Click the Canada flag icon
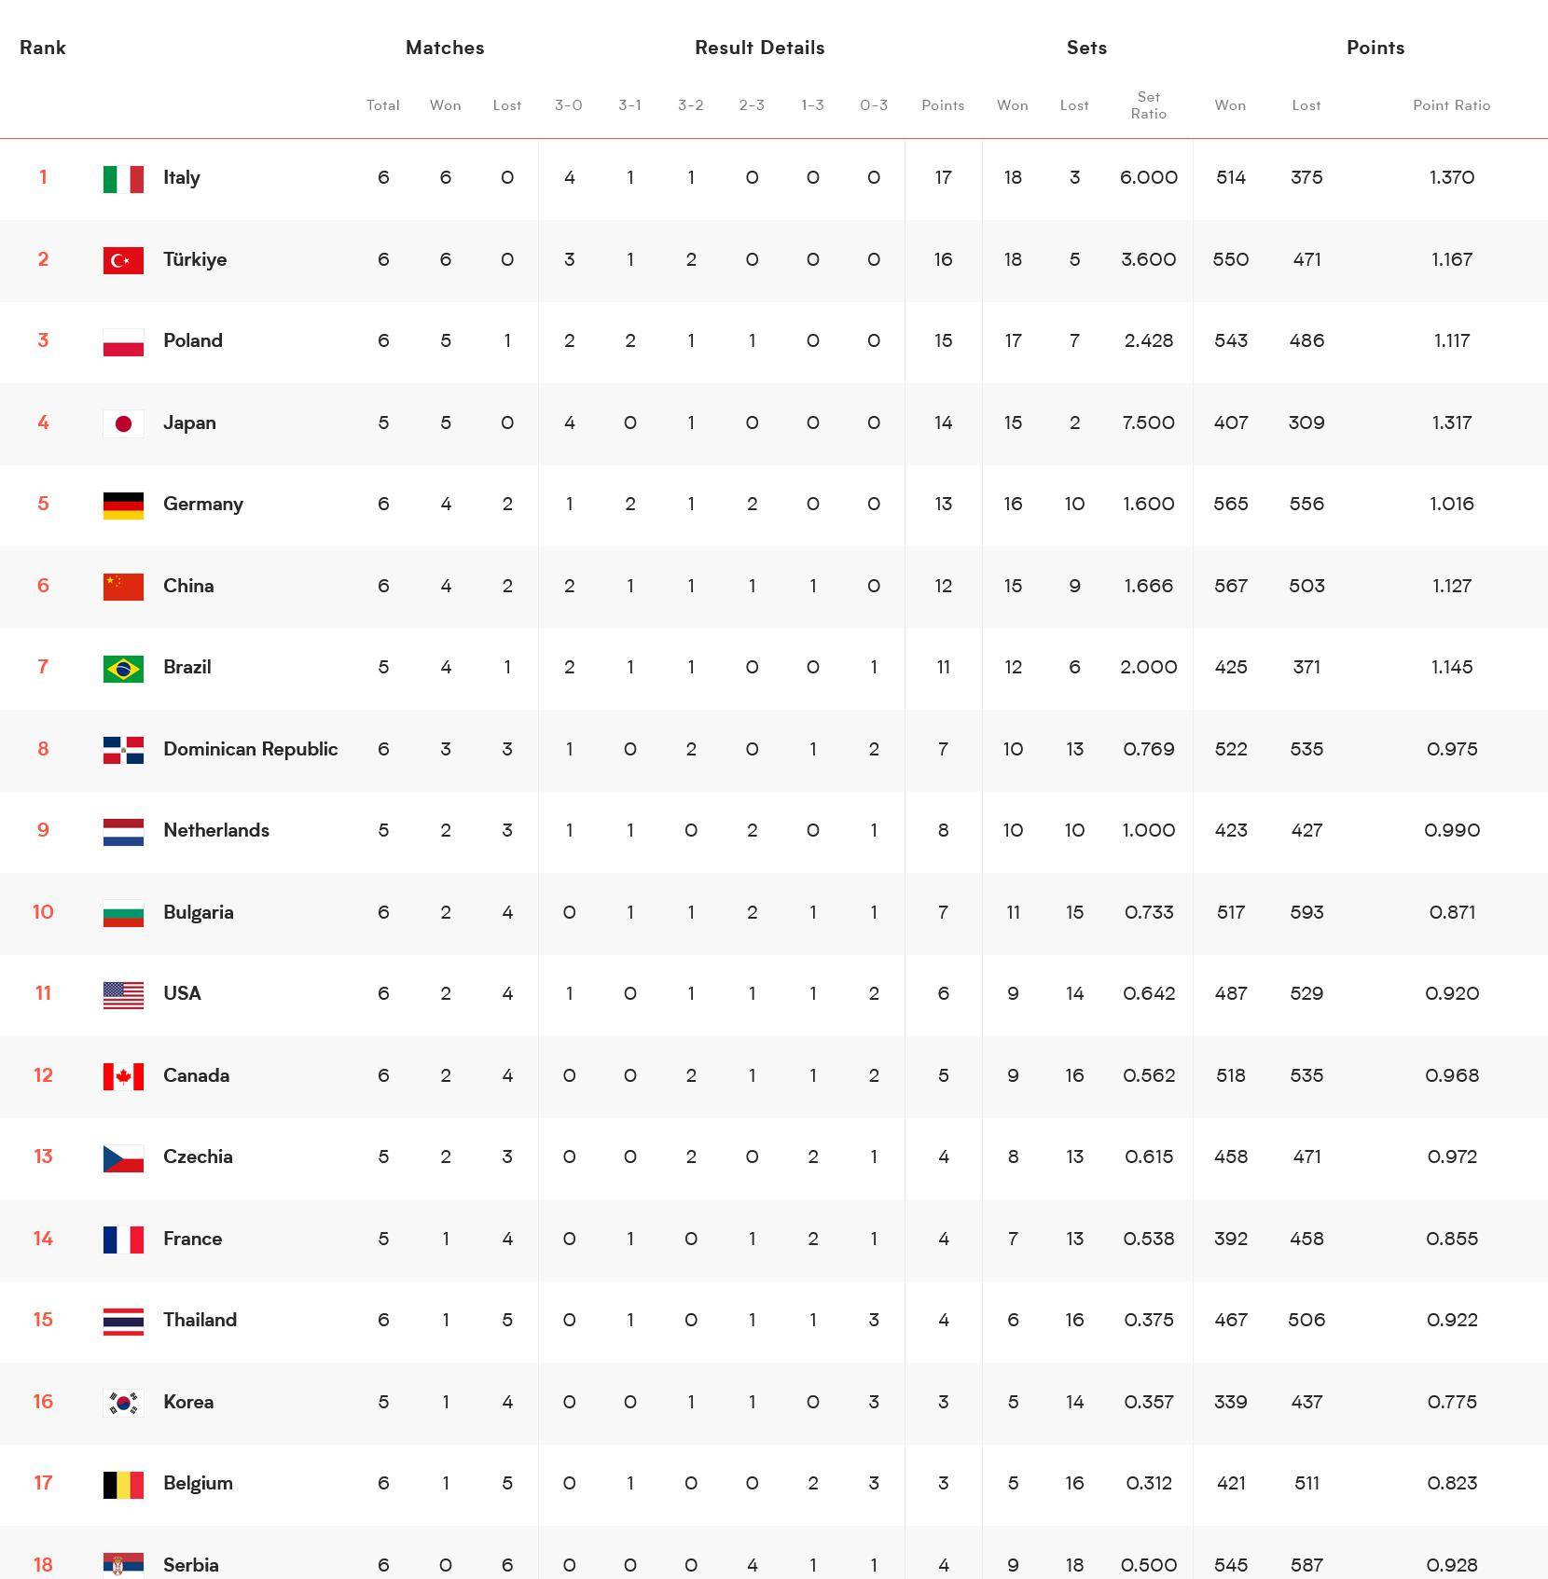This screenshot has width=1548, height=1579. click(x=123, y=1076)
